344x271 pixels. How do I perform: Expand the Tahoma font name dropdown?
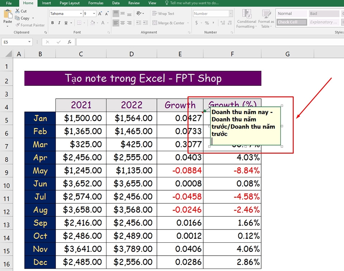pos(81,14)
